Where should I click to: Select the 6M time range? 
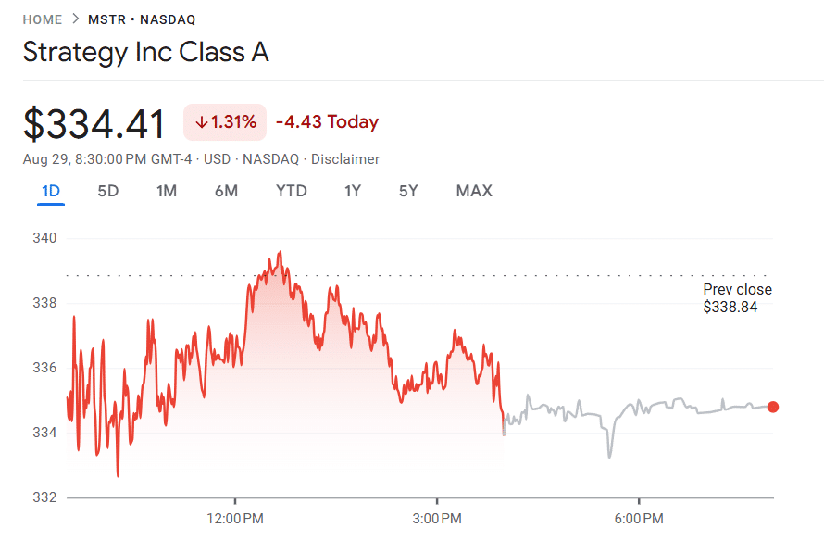coord(226,191)
